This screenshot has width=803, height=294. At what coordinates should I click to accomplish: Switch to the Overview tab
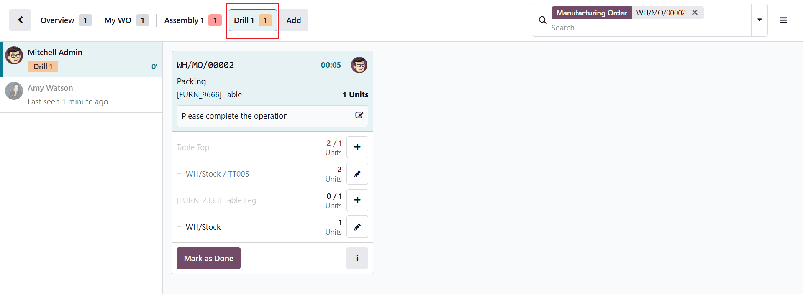57,20
